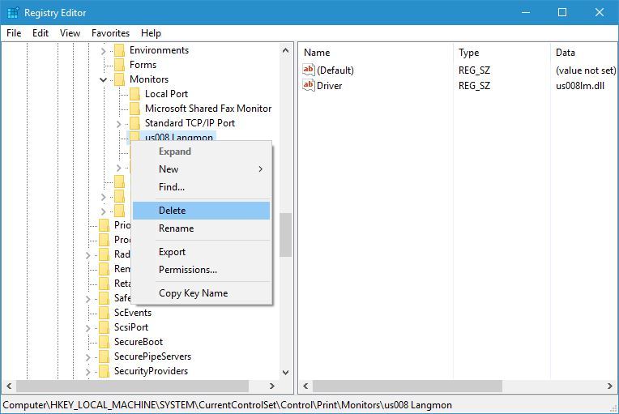Choose Export from the context menu

(201, 252)
